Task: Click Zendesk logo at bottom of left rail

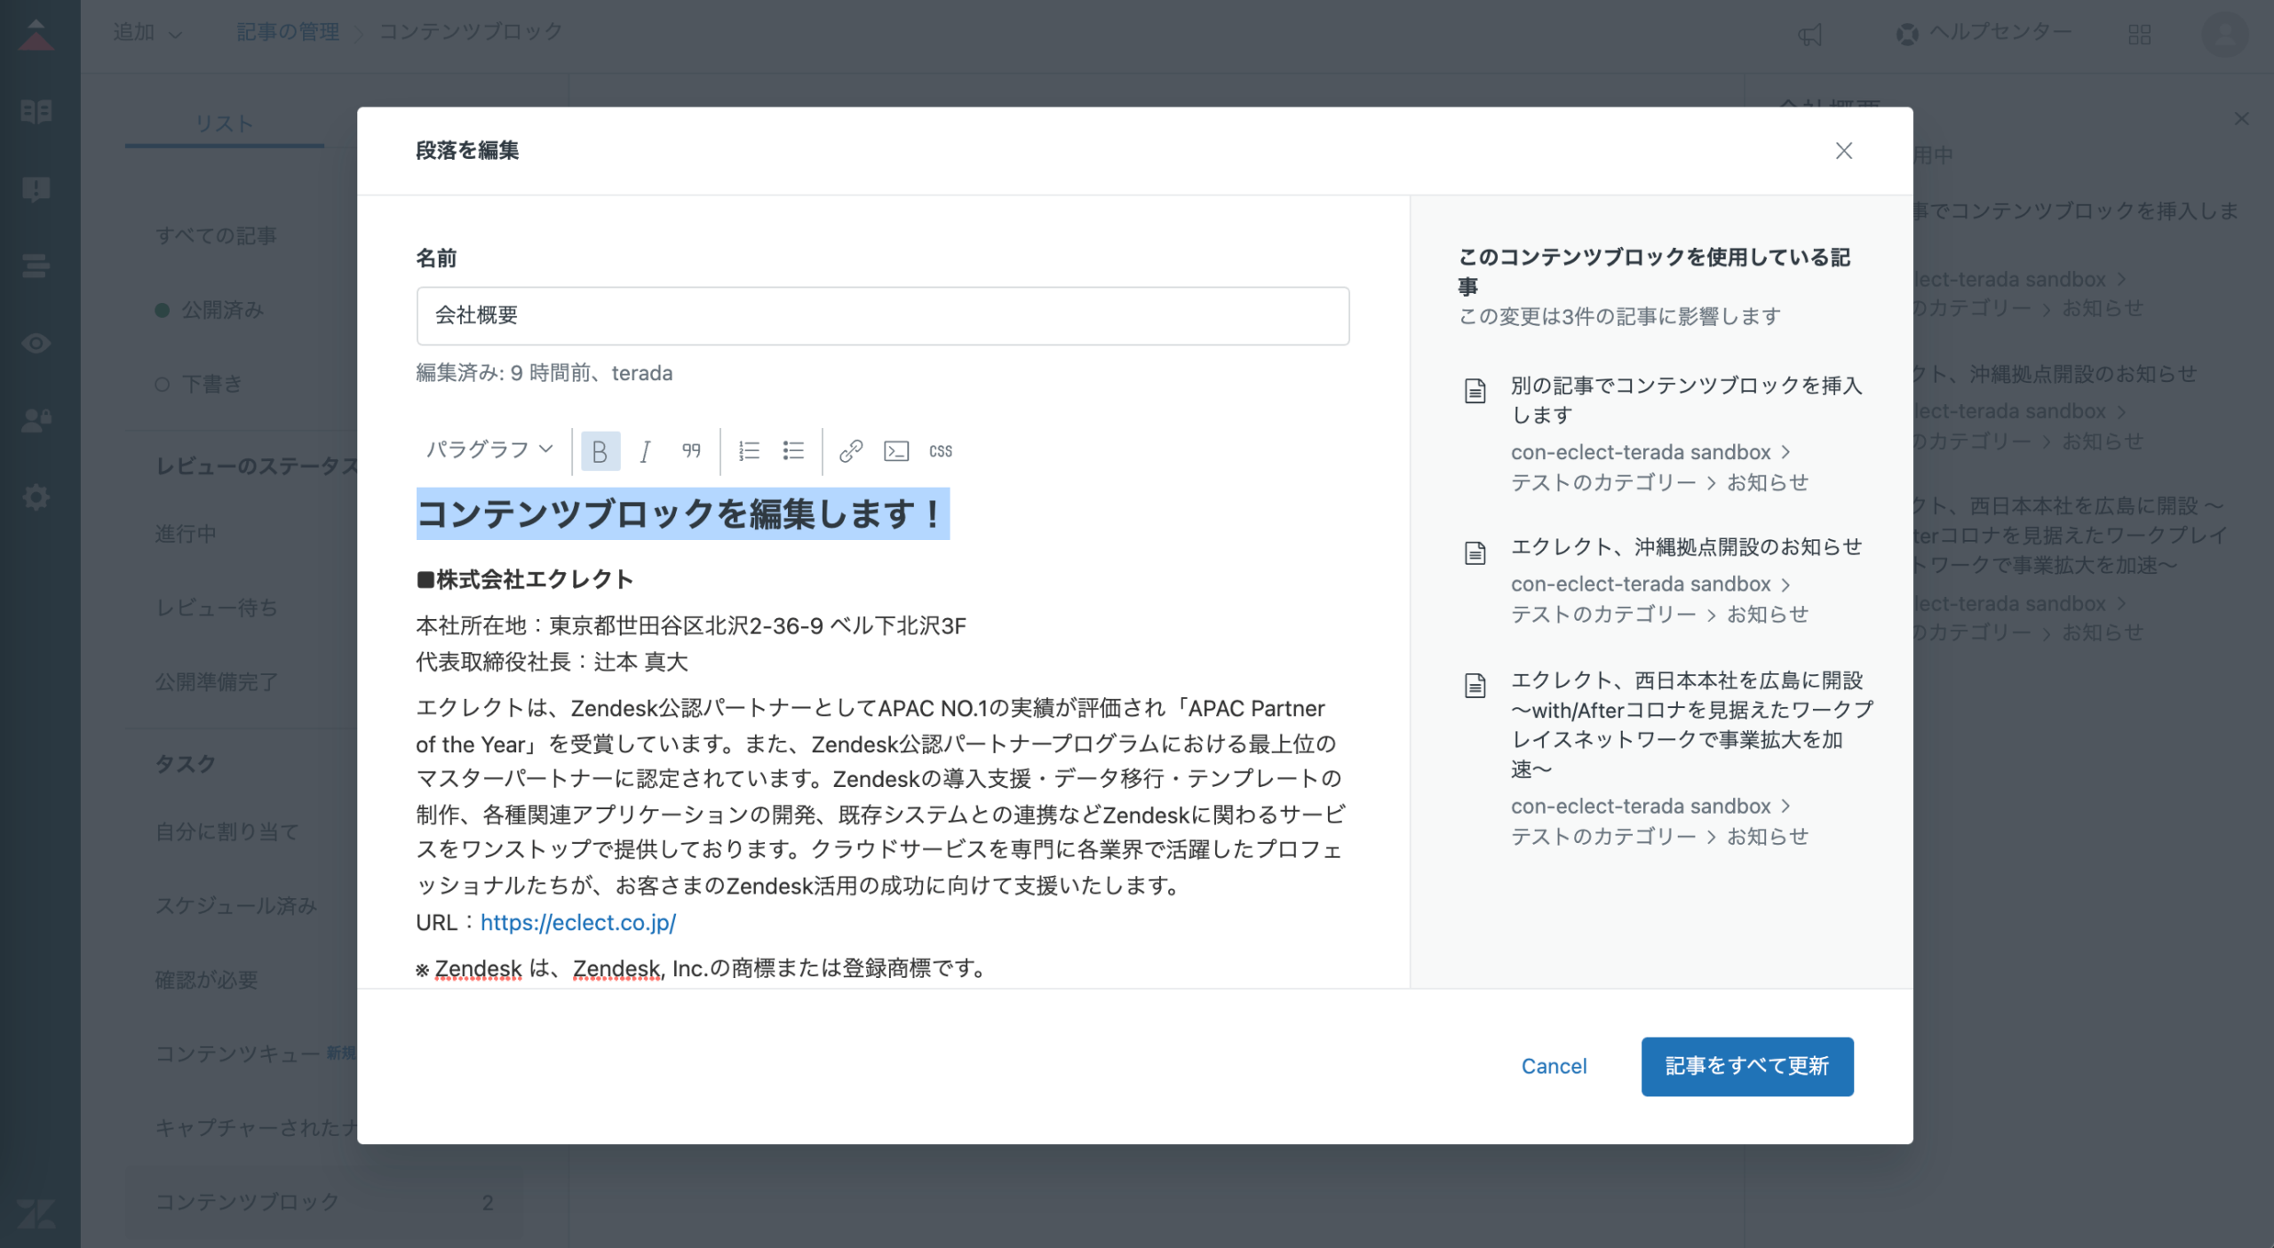Action: 36,1212
